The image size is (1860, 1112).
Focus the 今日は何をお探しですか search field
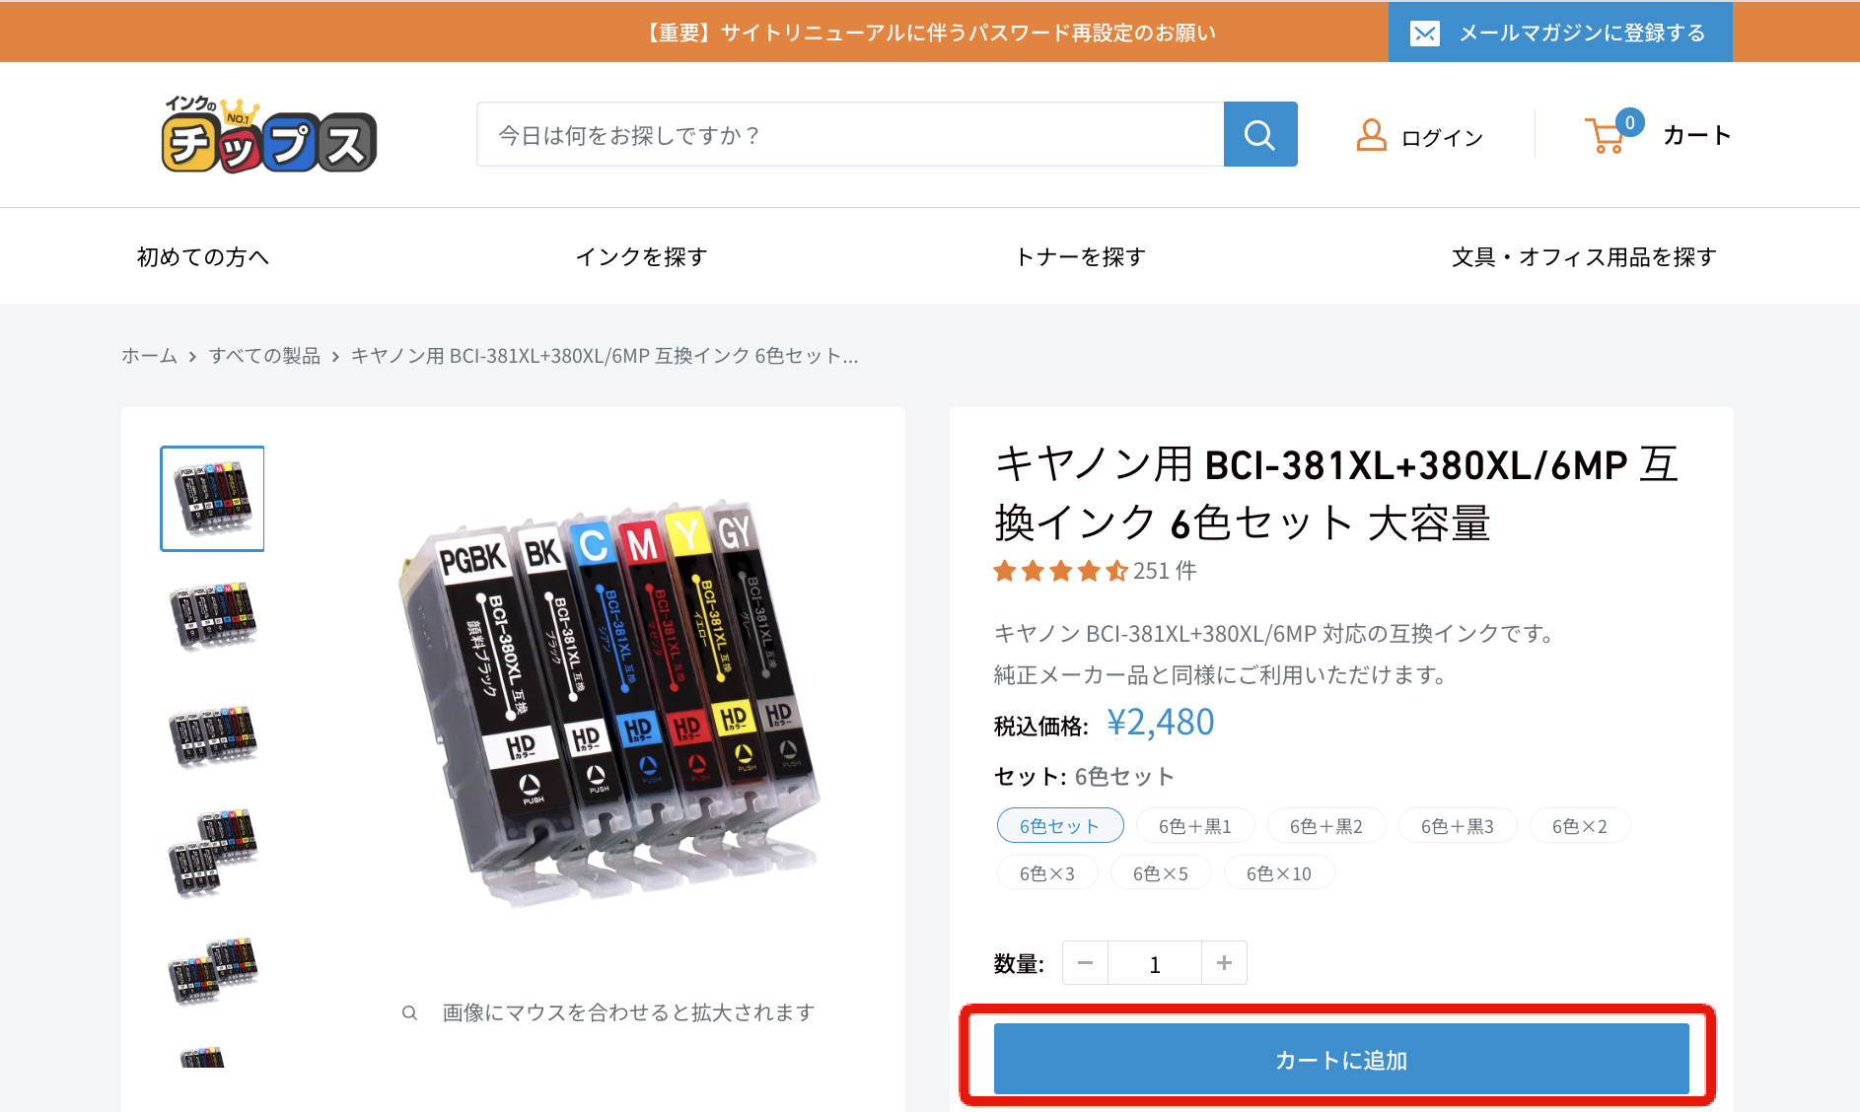850,134
